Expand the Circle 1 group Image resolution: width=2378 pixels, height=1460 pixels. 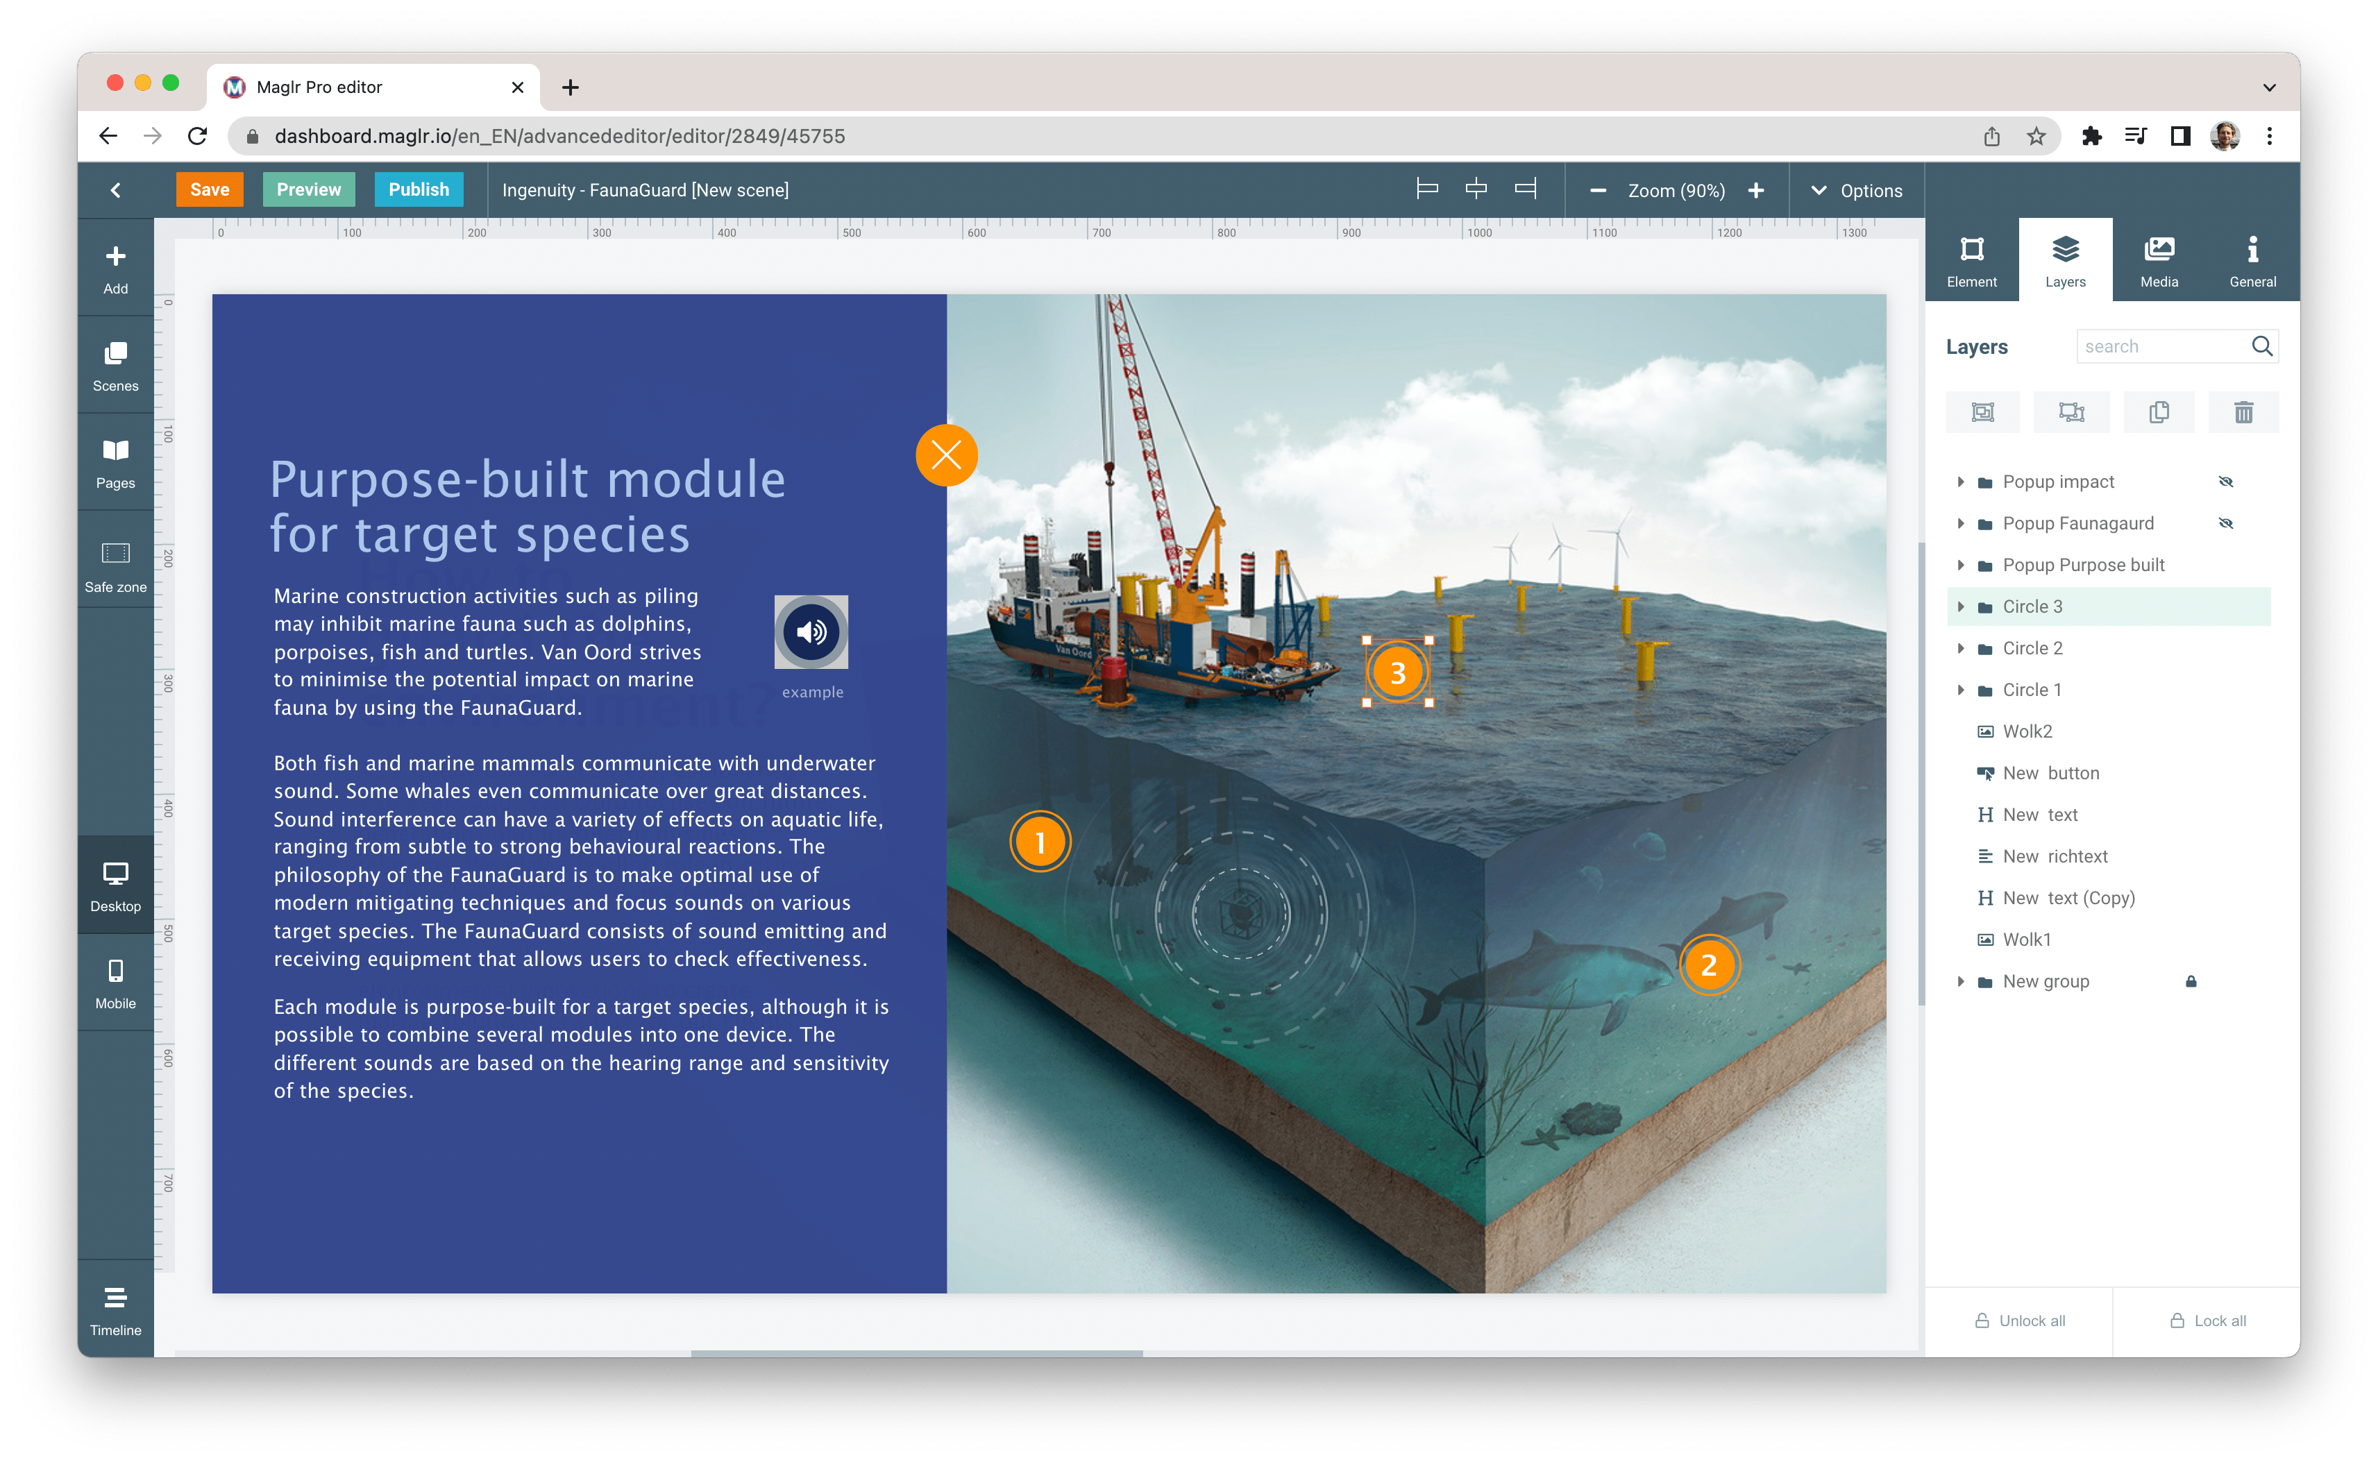[x=1959, y=688]
